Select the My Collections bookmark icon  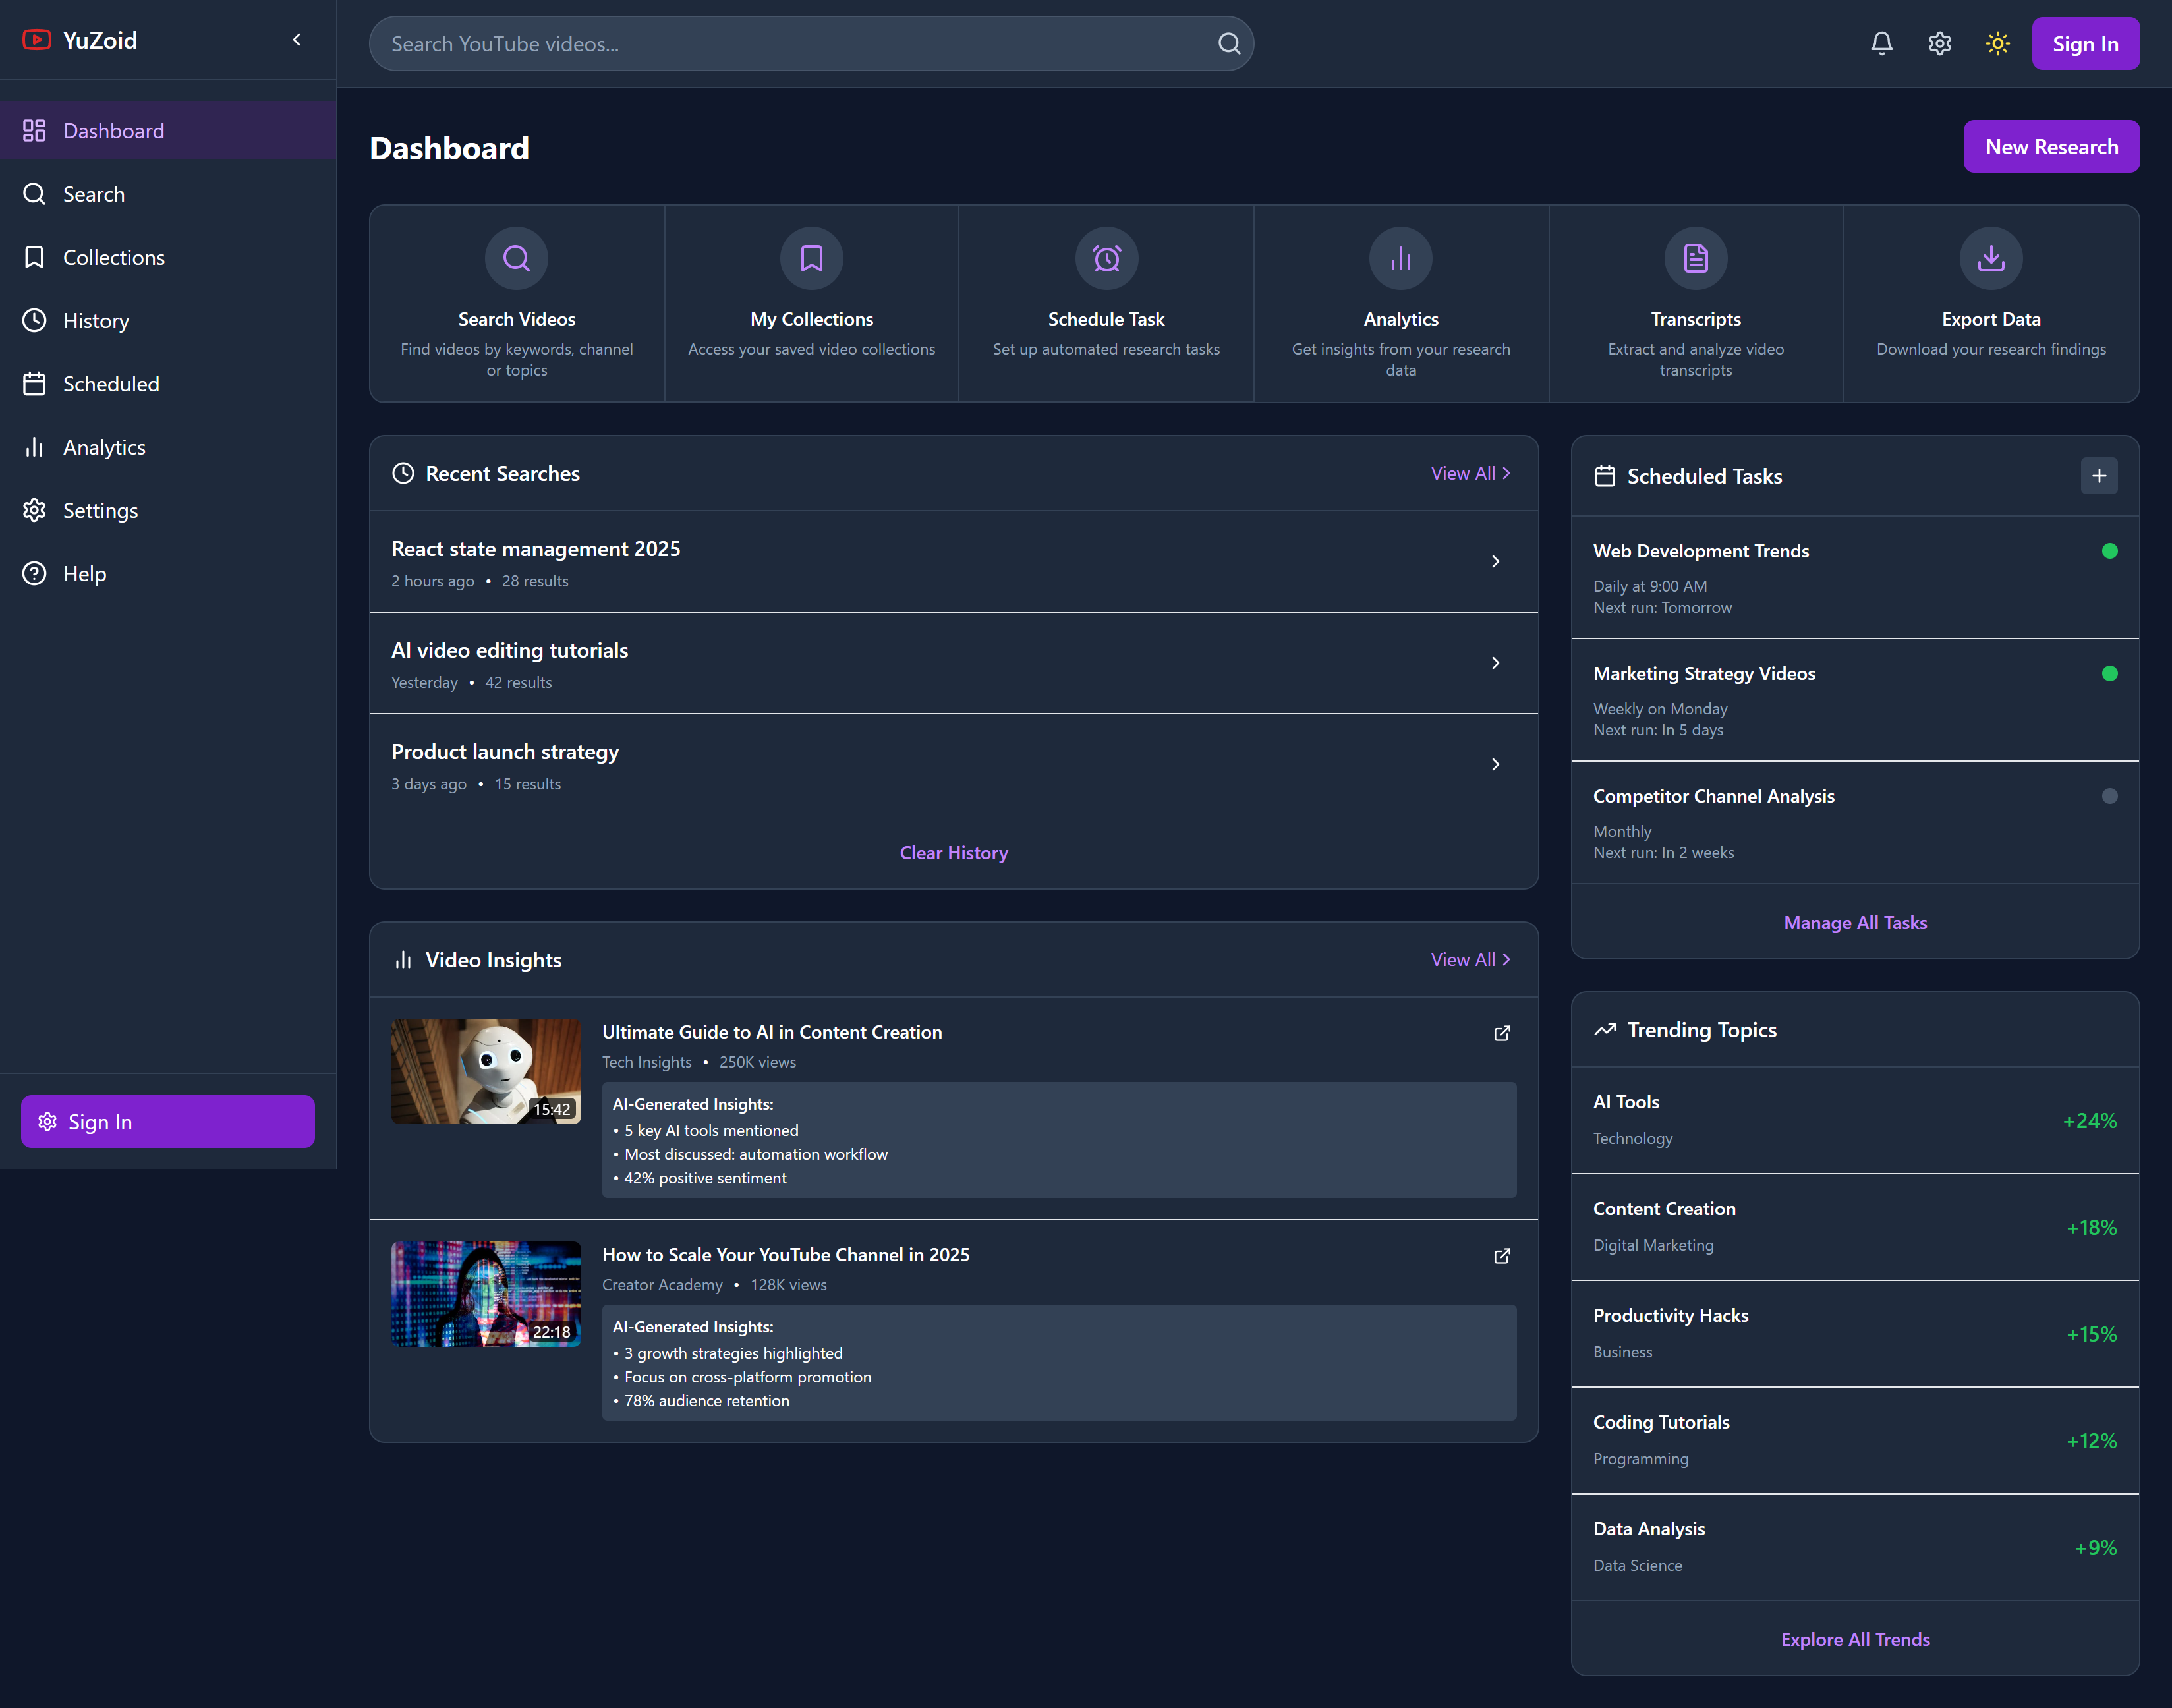tap(811, 258)
